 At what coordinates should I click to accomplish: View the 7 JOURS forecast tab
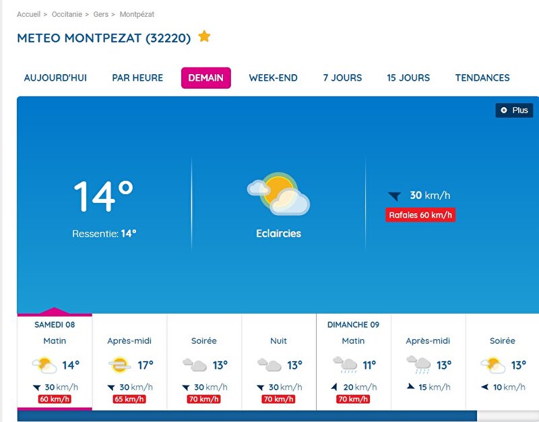pyautogui.click(x=342, y=78)
